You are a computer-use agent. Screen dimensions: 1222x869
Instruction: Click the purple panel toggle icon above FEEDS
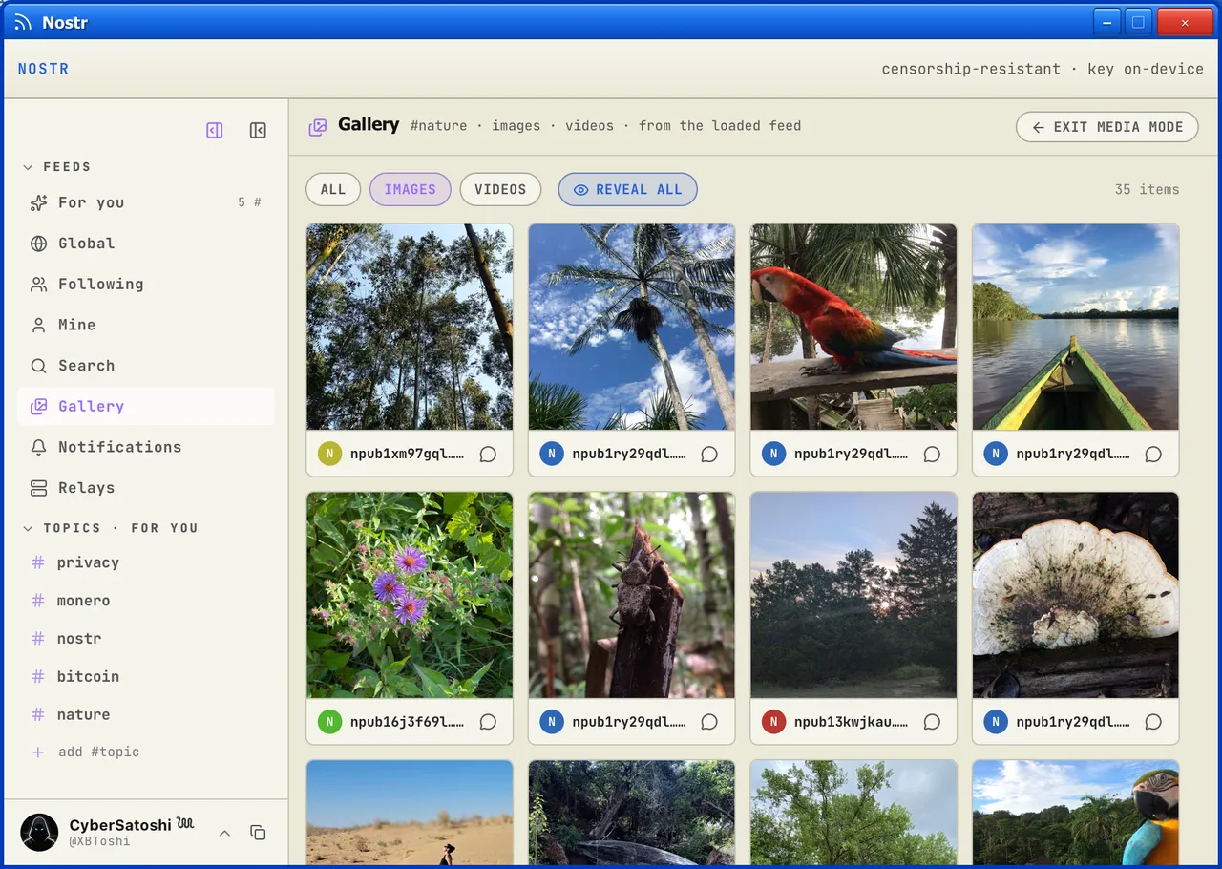(x=215, y=131)
